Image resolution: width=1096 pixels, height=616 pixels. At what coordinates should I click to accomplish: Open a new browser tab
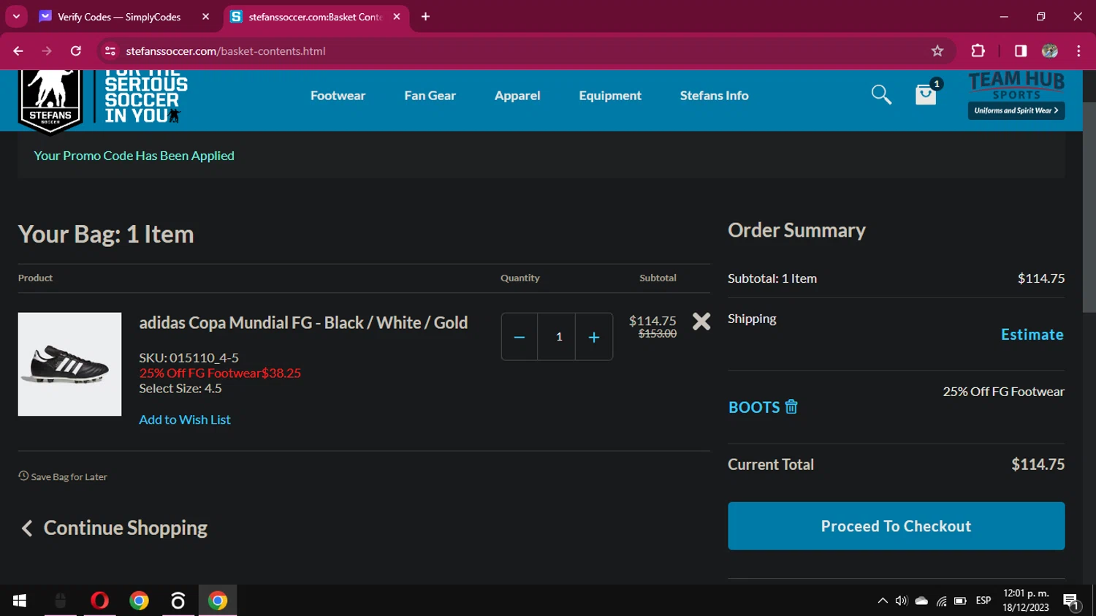[x=425, y=17]
